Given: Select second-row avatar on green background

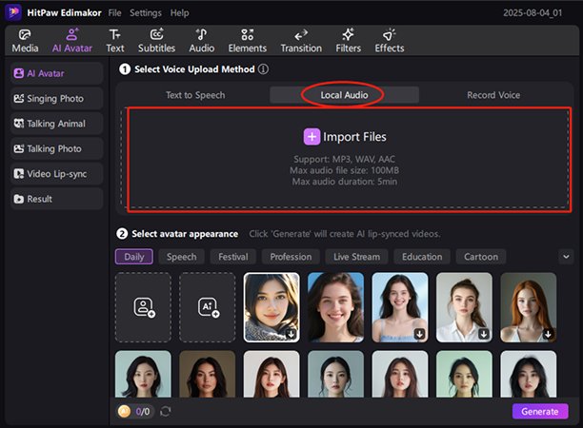Looking at the screenshot, I should click(x=464, y=374).
